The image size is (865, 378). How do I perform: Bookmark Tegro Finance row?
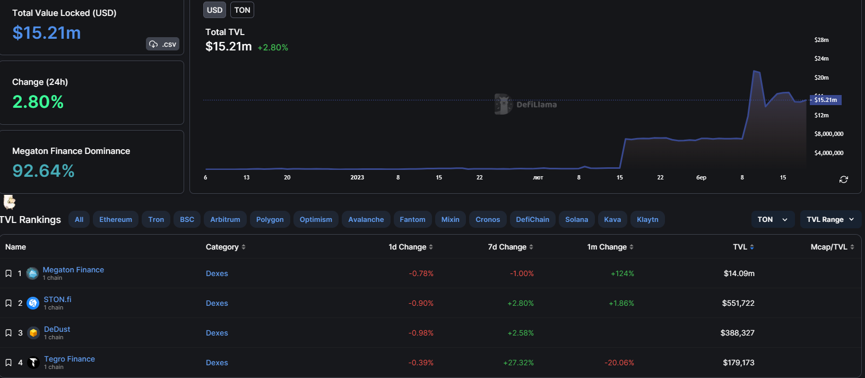8,363
